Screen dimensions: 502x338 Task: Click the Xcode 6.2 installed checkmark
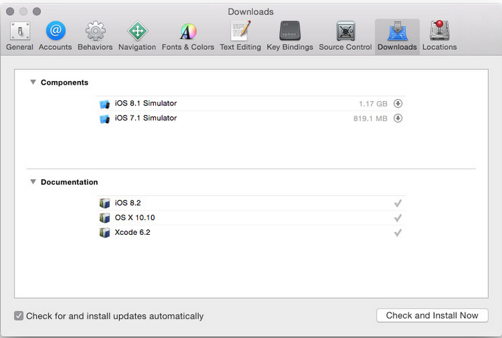pos(397,233)
